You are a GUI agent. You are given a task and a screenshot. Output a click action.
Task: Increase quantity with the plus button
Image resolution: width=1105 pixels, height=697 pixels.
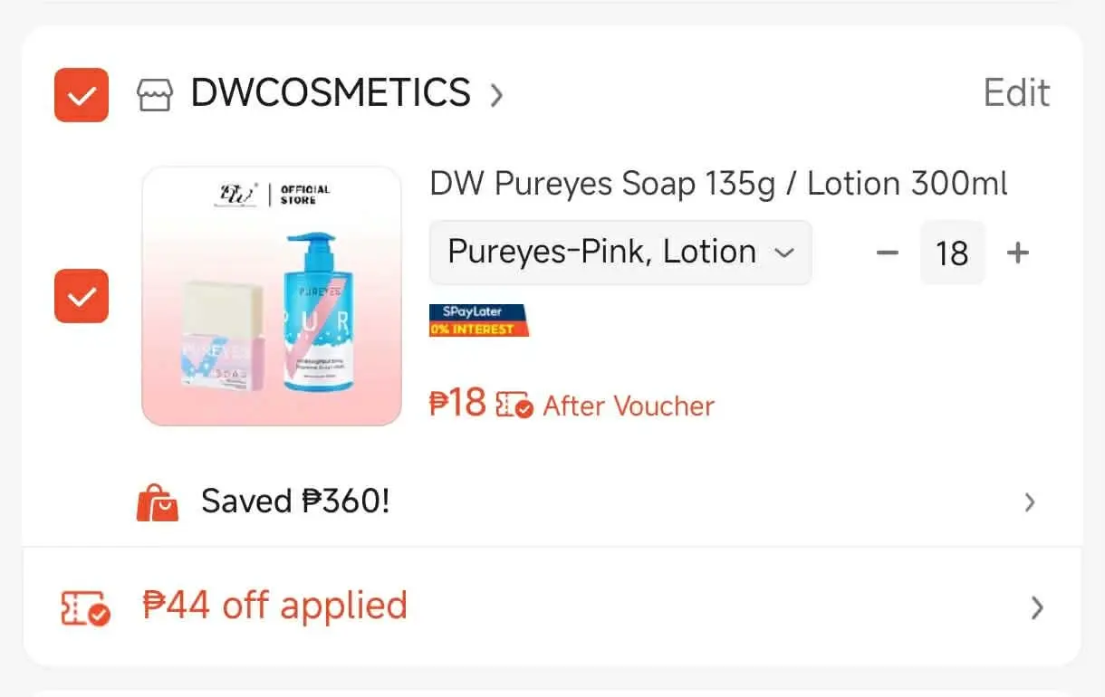pos(1018,253)
